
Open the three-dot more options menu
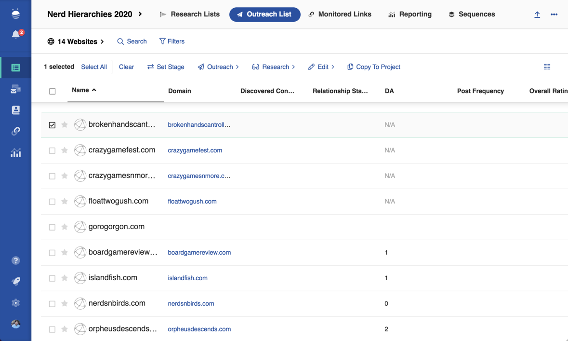click(x=554, y=14)
